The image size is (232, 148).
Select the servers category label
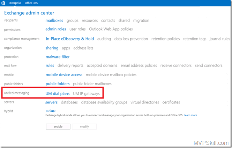(9, 102)
